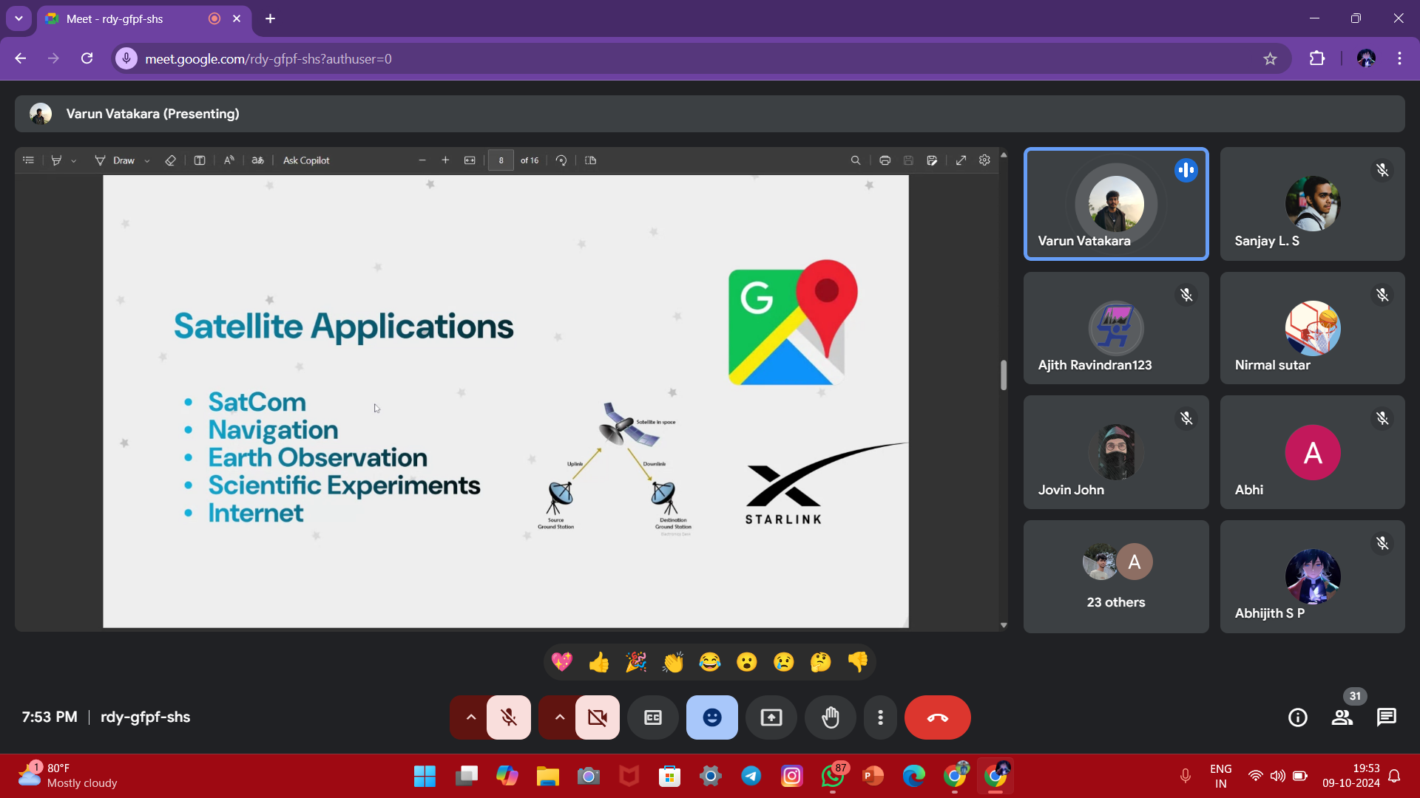1420x798 pixels.
Task: Open the Chrome tab search dropdown
Action: pyautogui.click(x=18, y=18)
